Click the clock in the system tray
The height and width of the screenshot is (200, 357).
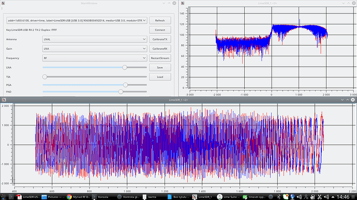pyautogui.click(x=343, y=197)
